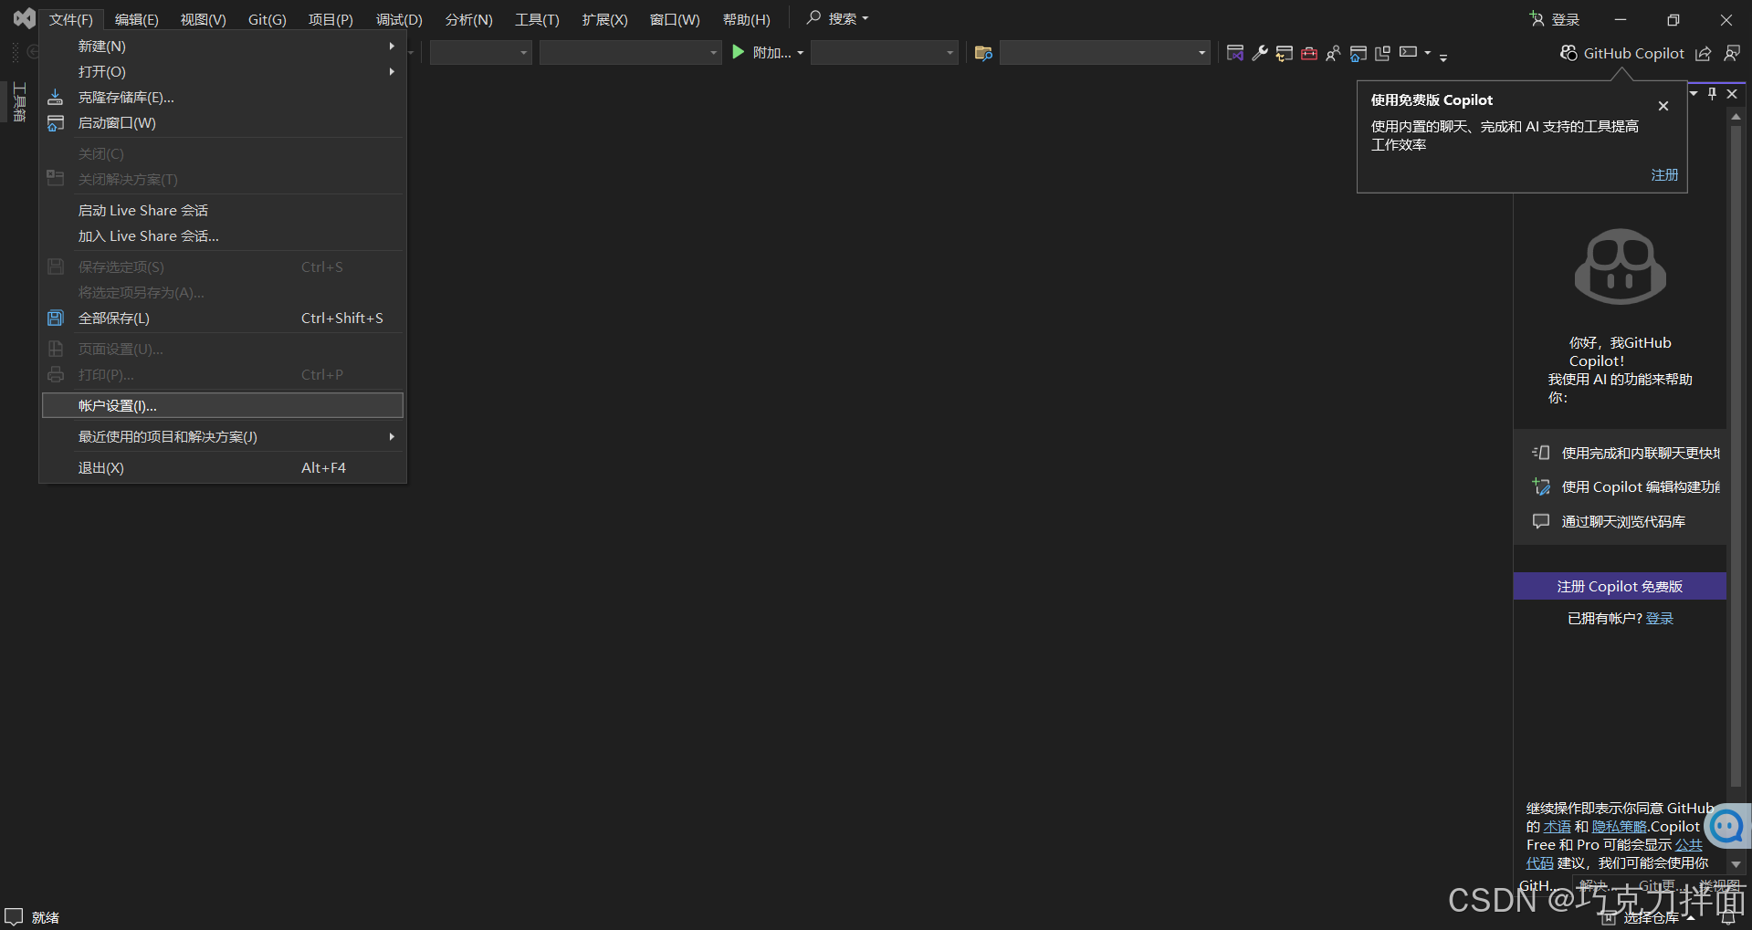Dismiss the 使用免费版 Copilot popup
Screen dimensions: 1752x930
1663,106
